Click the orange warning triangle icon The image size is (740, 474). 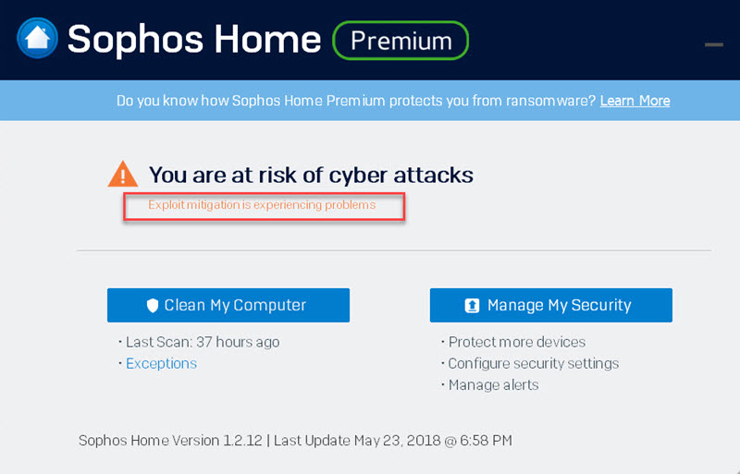click(x=122, y=174)
